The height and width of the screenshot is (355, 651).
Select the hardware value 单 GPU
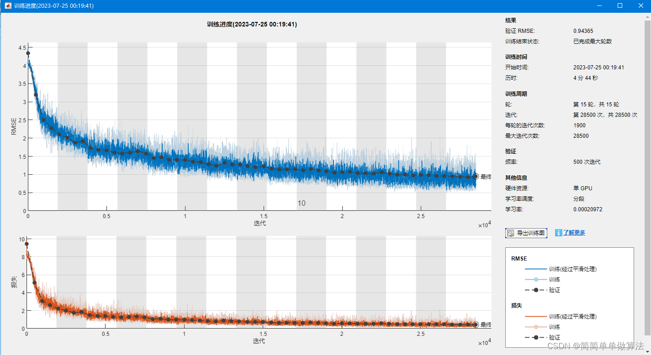(x=583, y=188)
